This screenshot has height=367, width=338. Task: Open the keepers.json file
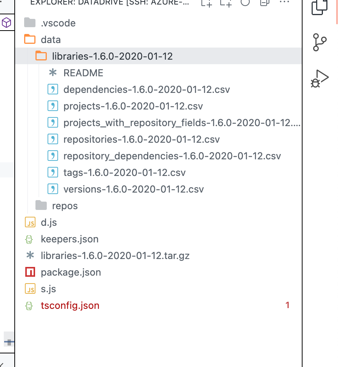coord(69,239)
